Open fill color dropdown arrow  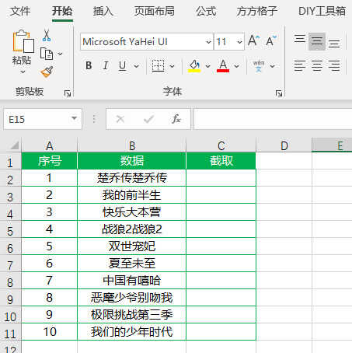click(207, 66)
